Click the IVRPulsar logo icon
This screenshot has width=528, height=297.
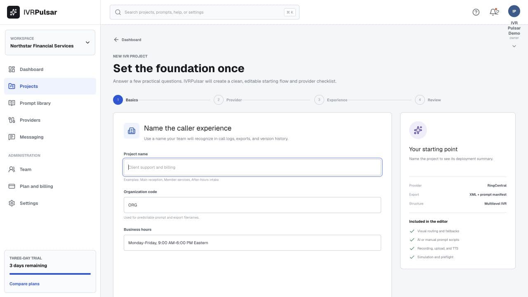13,12
